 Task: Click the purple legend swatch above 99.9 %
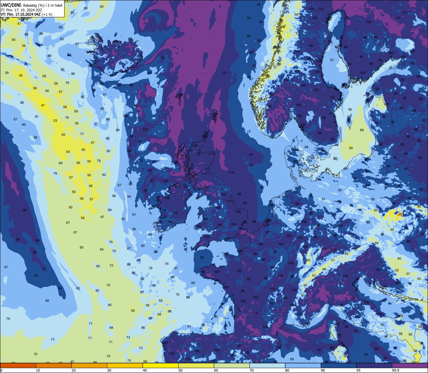(x=410, y=365)
